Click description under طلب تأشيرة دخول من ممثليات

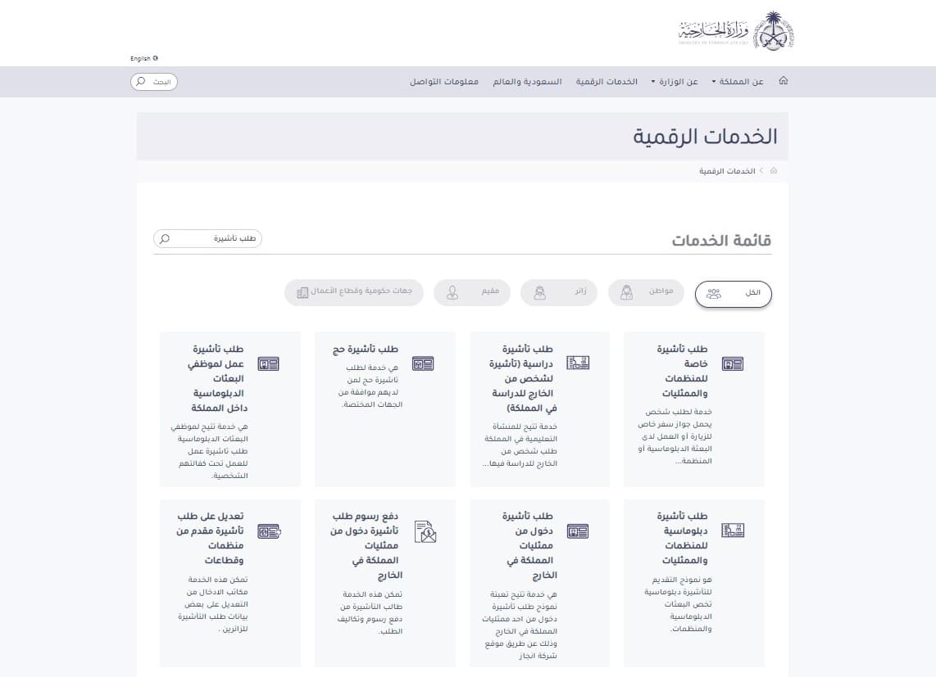tap(520, 625)
